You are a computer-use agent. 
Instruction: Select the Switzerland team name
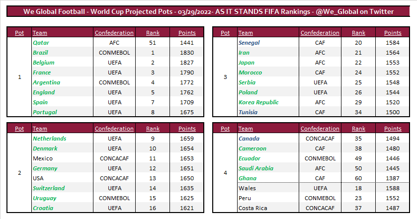point(49,188)
